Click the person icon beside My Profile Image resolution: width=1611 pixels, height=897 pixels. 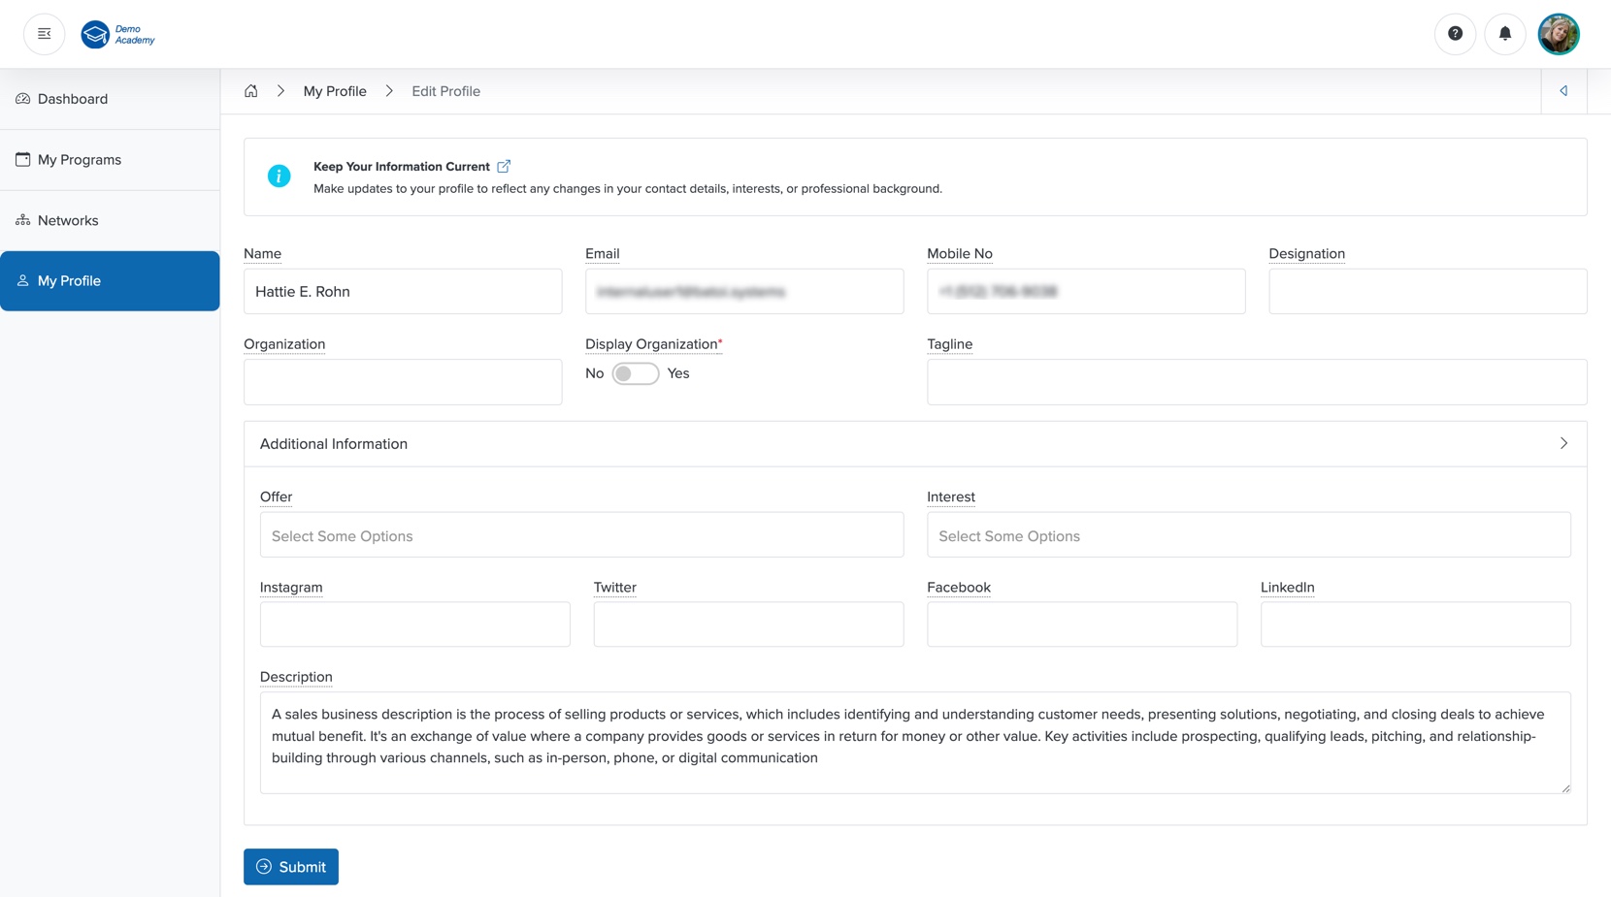22,280
